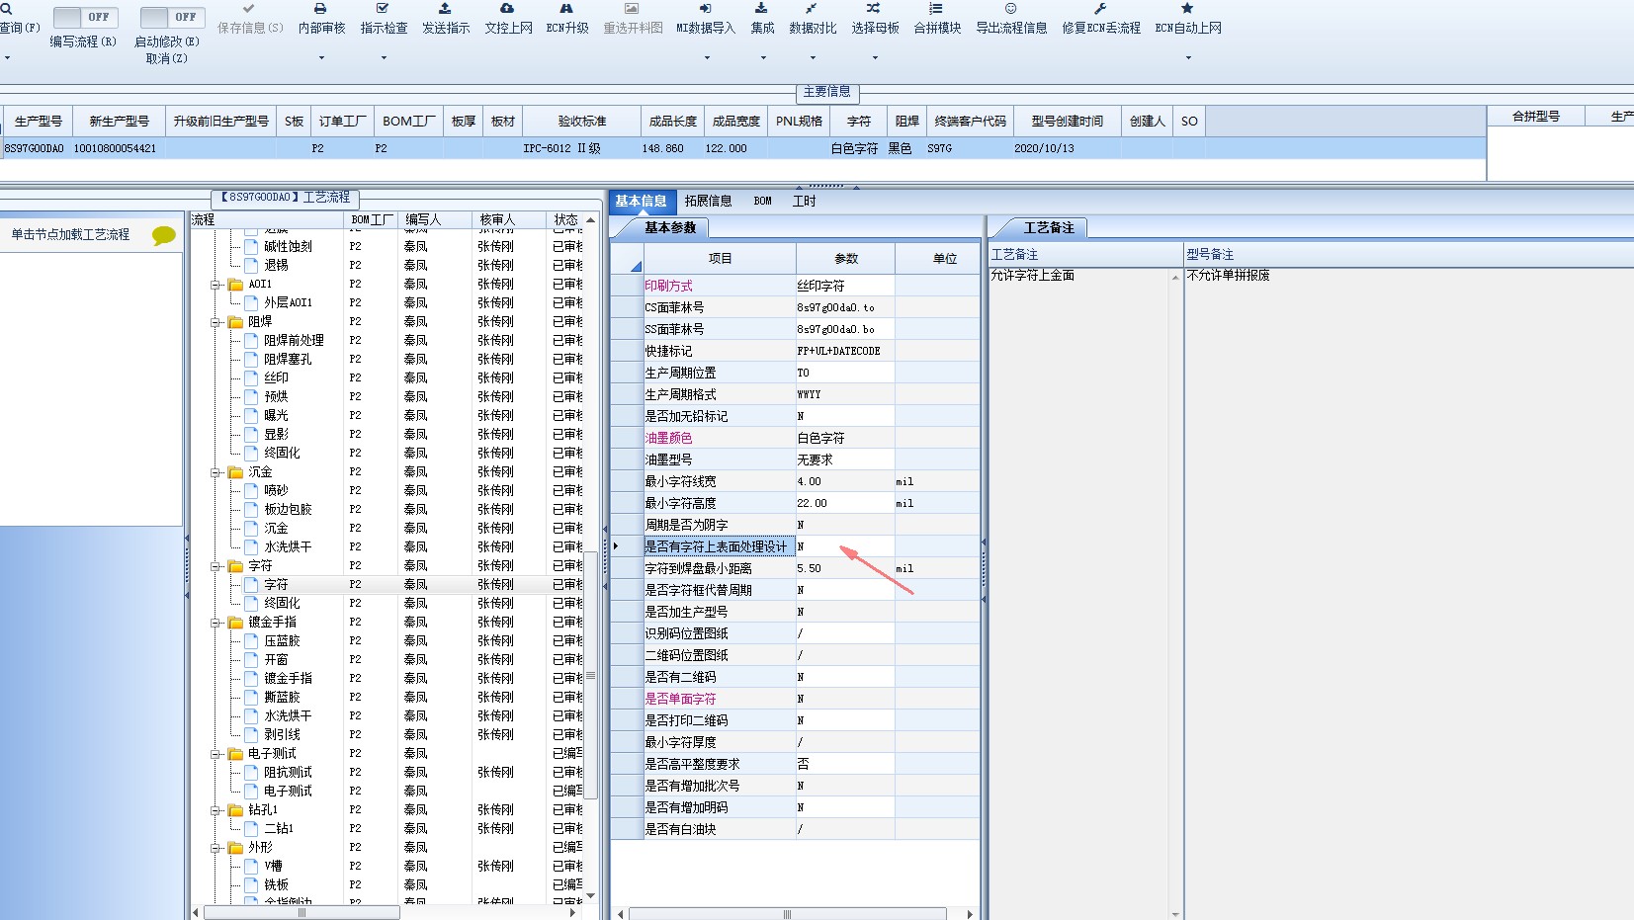Open dropdown arrow under MI数据导入
Image resolution: width=1634 pixels, height=920 pixels.
[x=707, y=58]
